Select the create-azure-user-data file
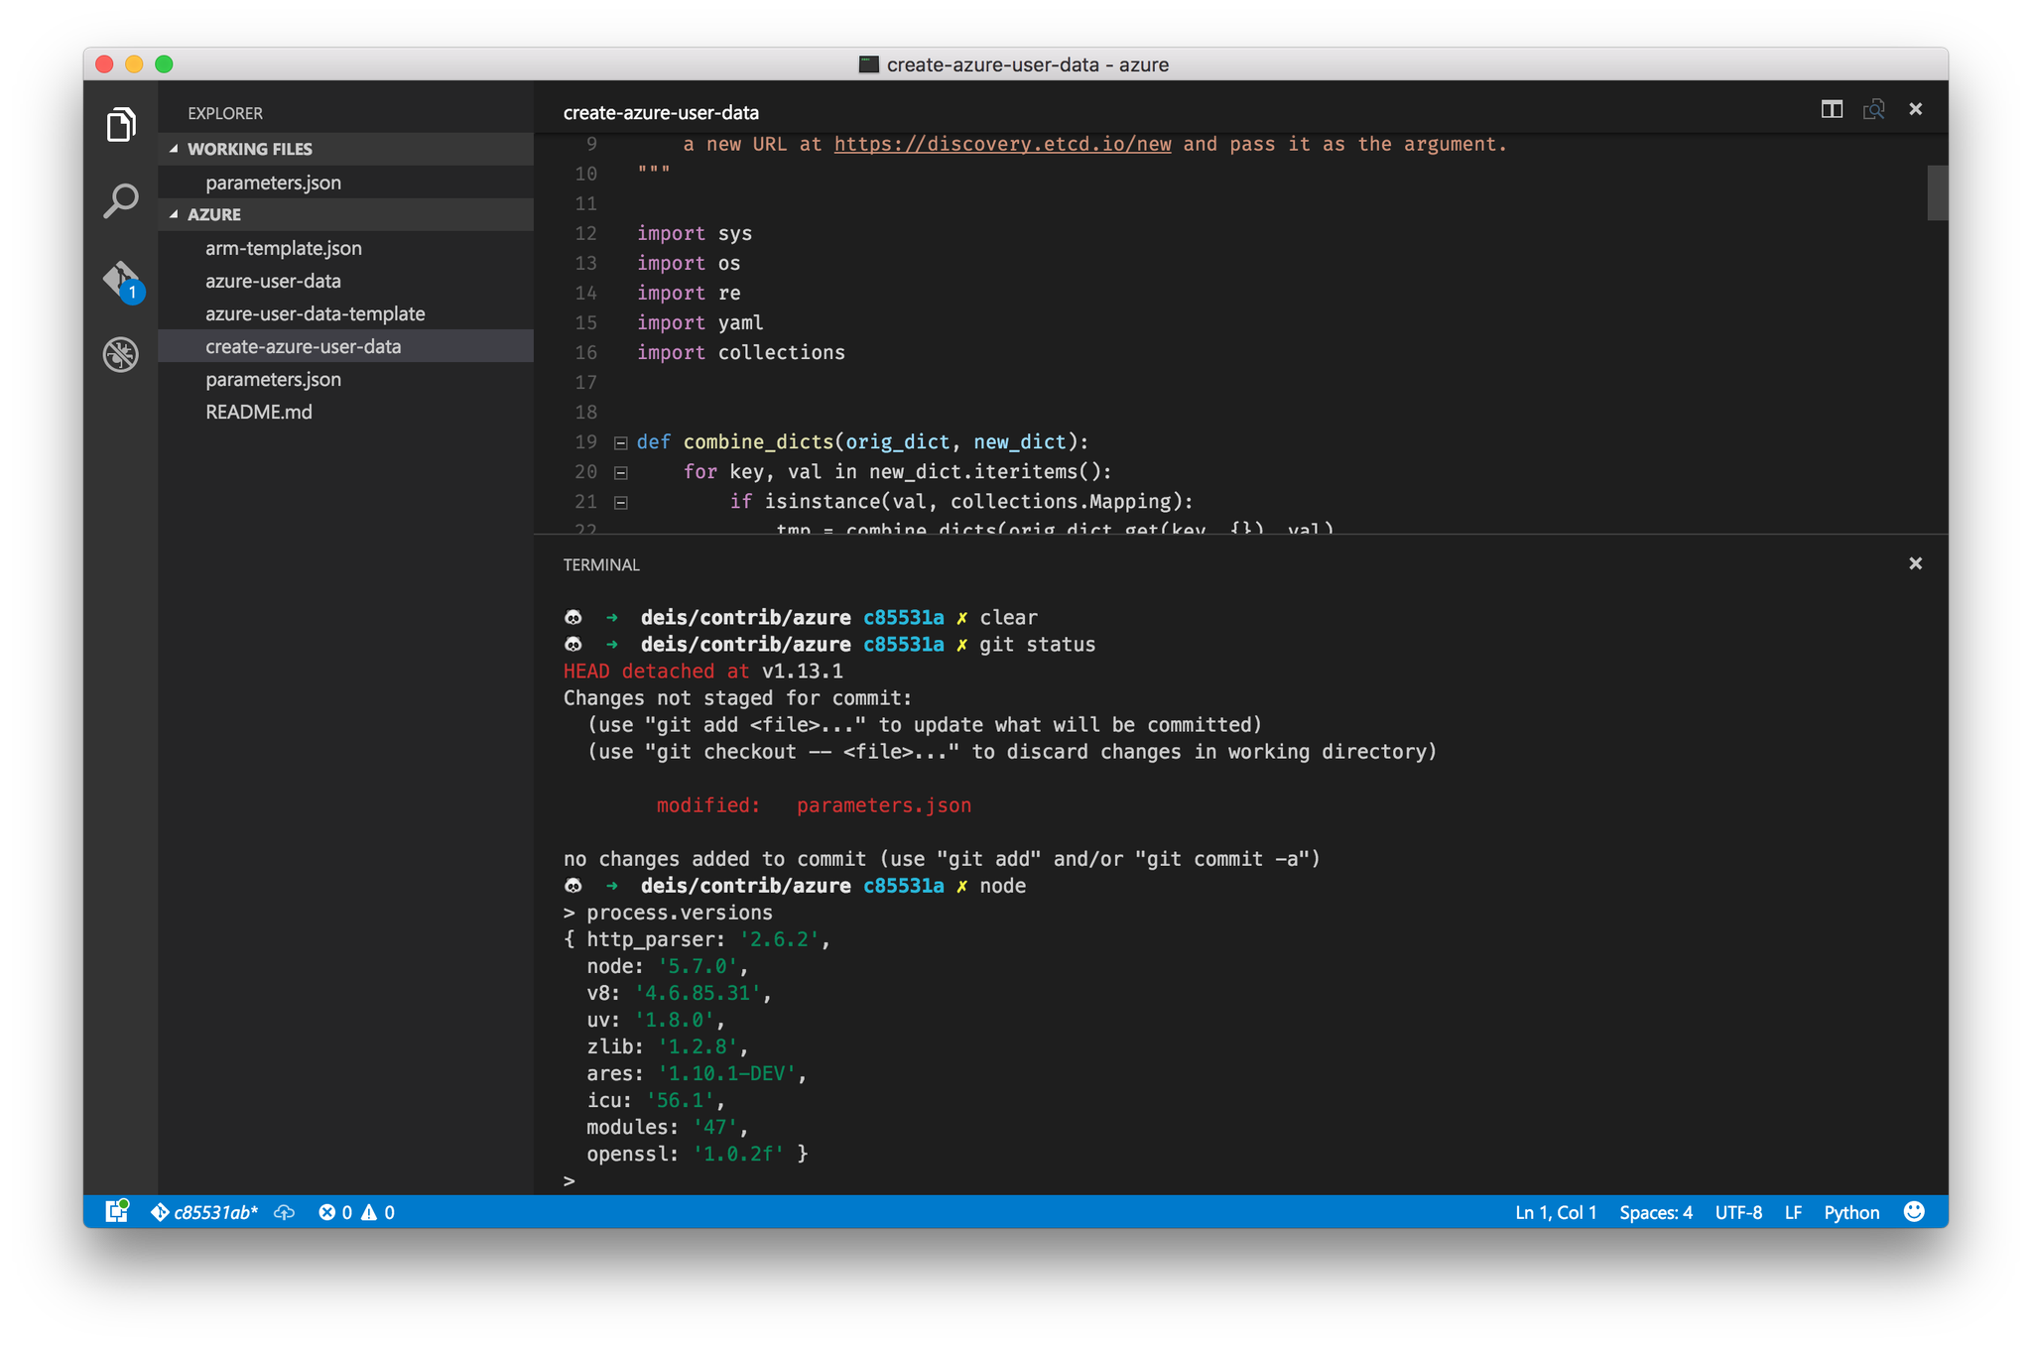 (x=307, y=346)
